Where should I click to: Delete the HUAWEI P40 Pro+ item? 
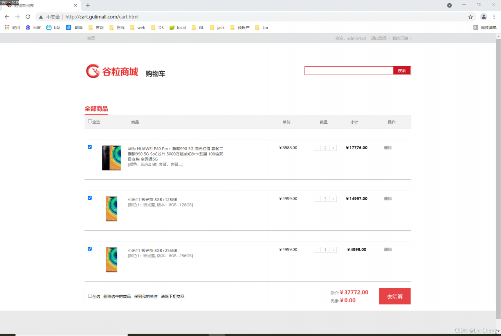pyautogui.click(x=388, y=148)
